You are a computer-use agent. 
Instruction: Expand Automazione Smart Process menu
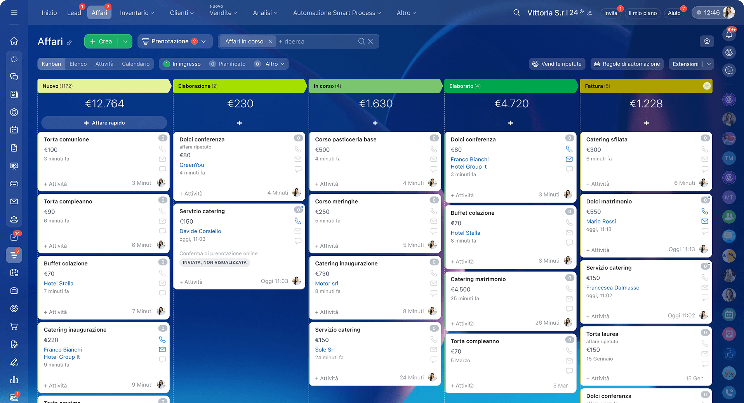pyautogui.click(x=337, y=13)
